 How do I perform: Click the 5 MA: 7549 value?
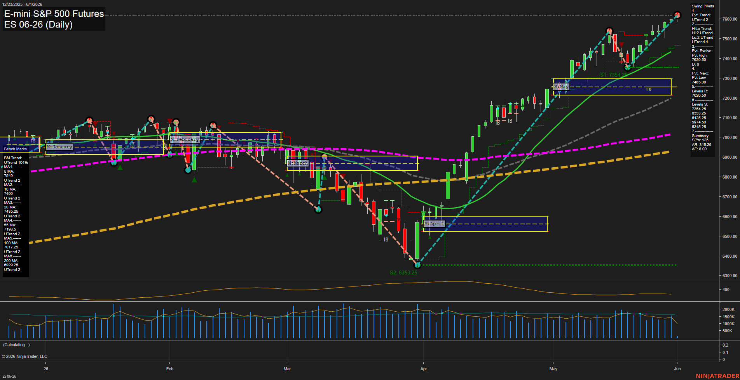point(9,174)
